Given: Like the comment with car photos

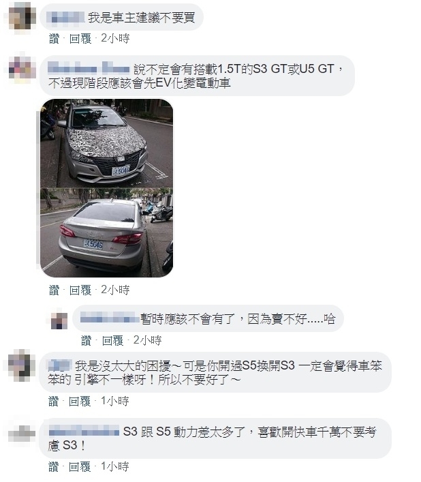Looking at the screenshot, I should coord(54,290).
